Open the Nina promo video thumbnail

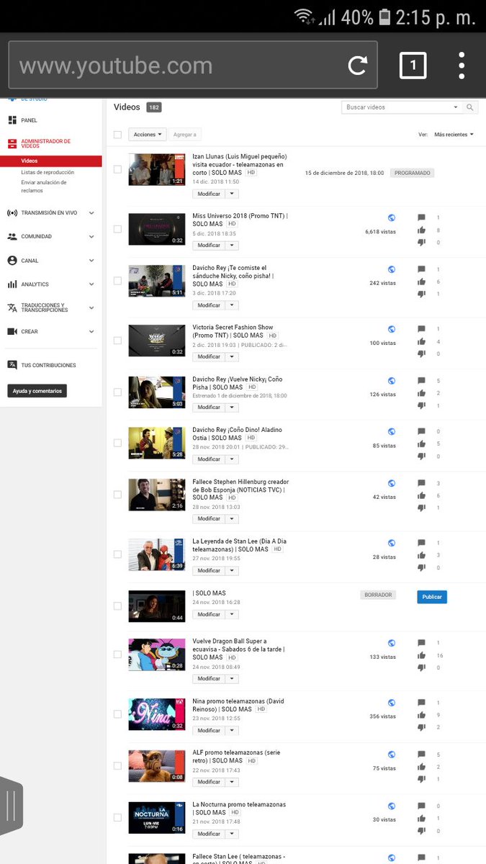coord(157,714)
